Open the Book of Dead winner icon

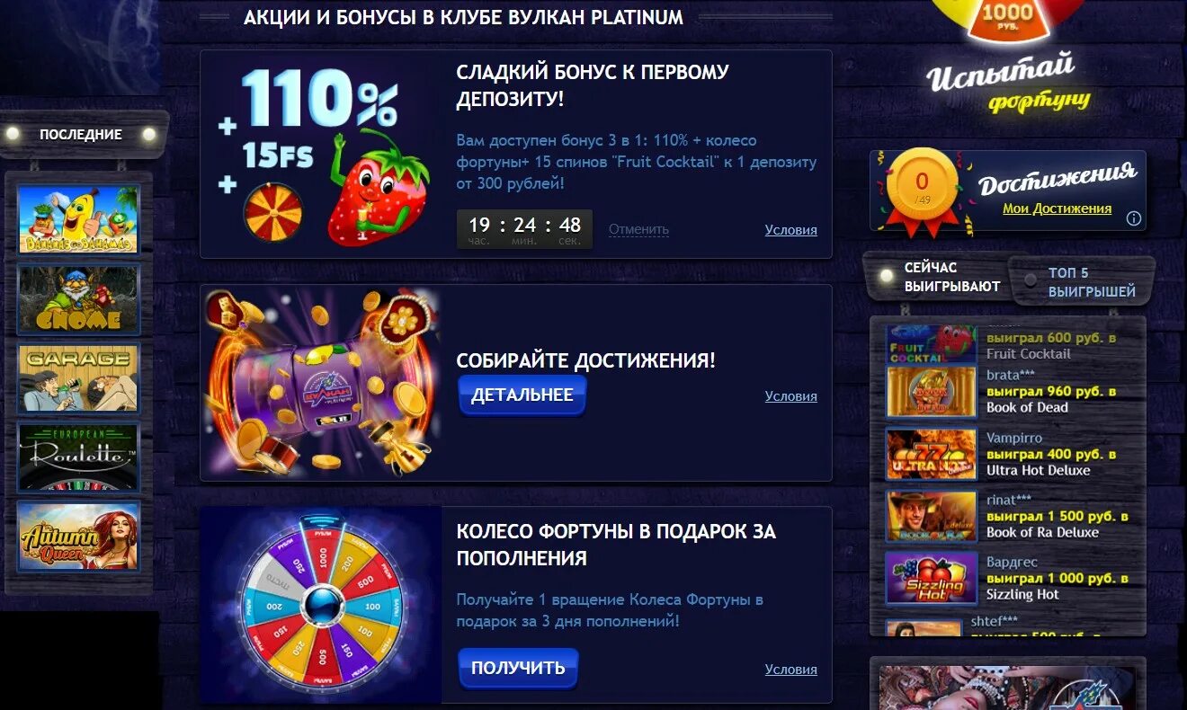click(932, 392)
